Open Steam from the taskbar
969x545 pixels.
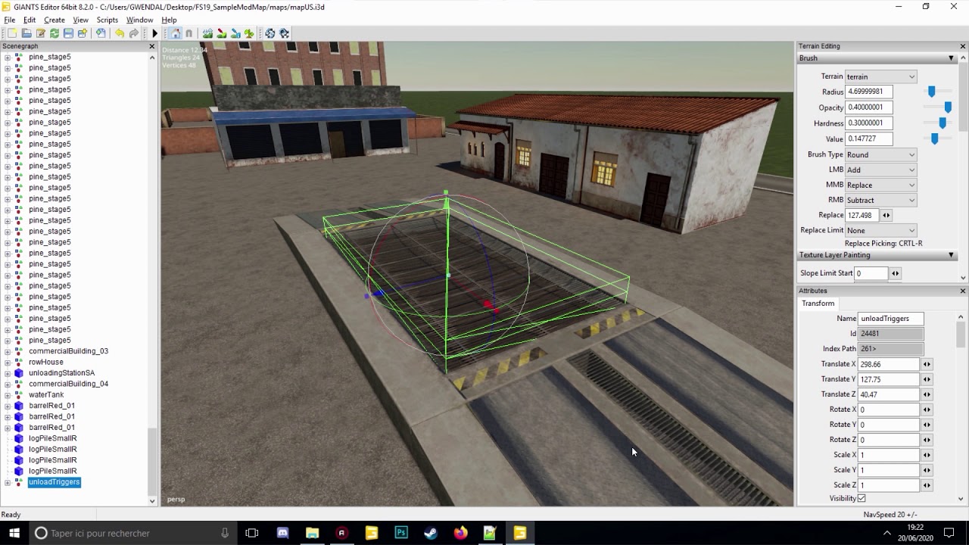[431, 533]
